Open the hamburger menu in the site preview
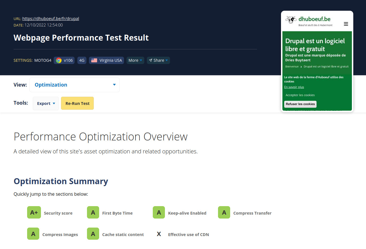The width and height of the screenshot is (366, 249). tap(346, 24)
